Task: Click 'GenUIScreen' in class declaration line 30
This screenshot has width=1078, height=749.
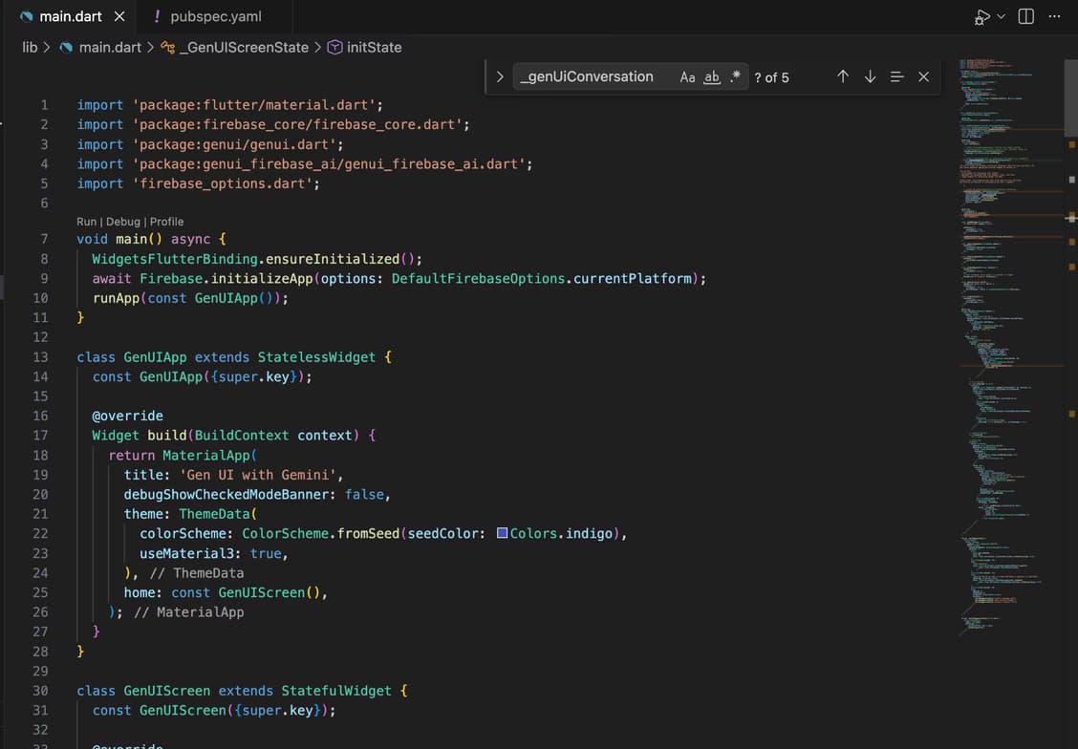Action: 167,691
